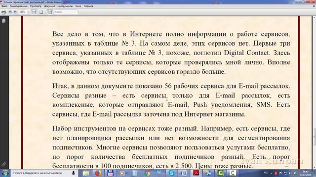
Task: Click the microphone voice search icon
Action: tap(74, 173)
